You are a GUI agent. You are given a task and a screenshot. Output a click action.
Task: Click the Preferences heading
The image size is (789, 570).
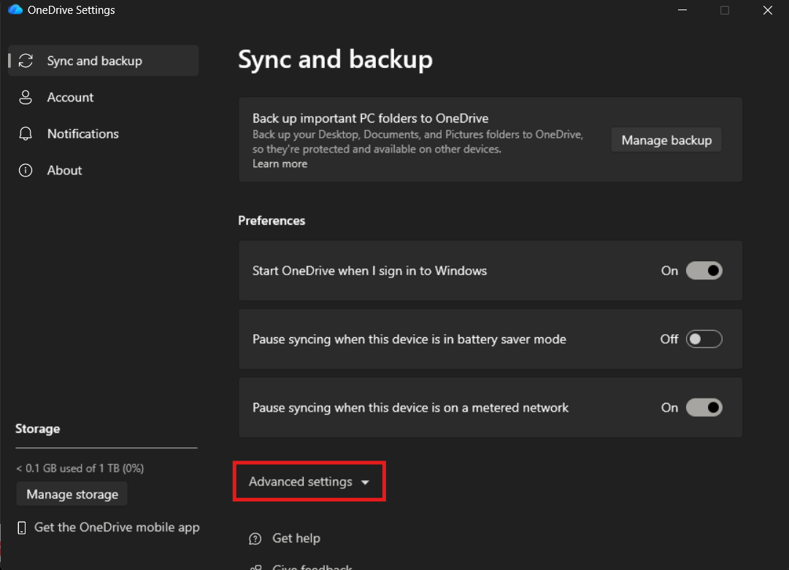[x=272, y=221]
